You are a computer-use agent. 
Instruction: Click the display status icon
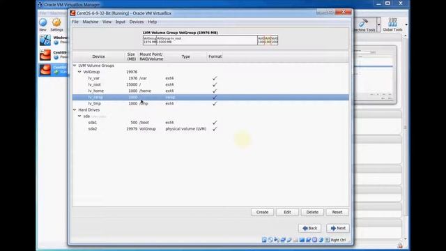(302, 240)
